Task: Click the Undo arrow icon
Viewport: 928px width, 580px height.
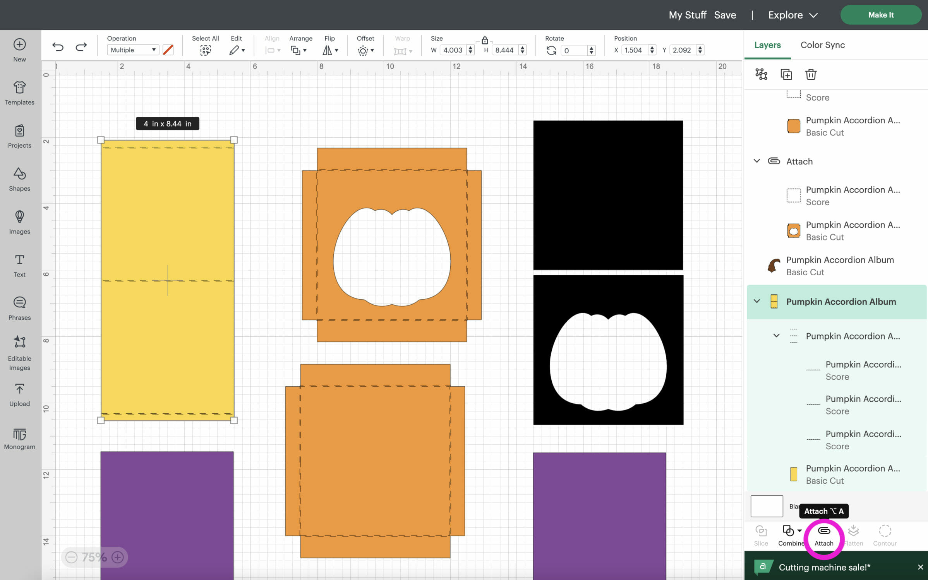Action: tap(58, 47)
